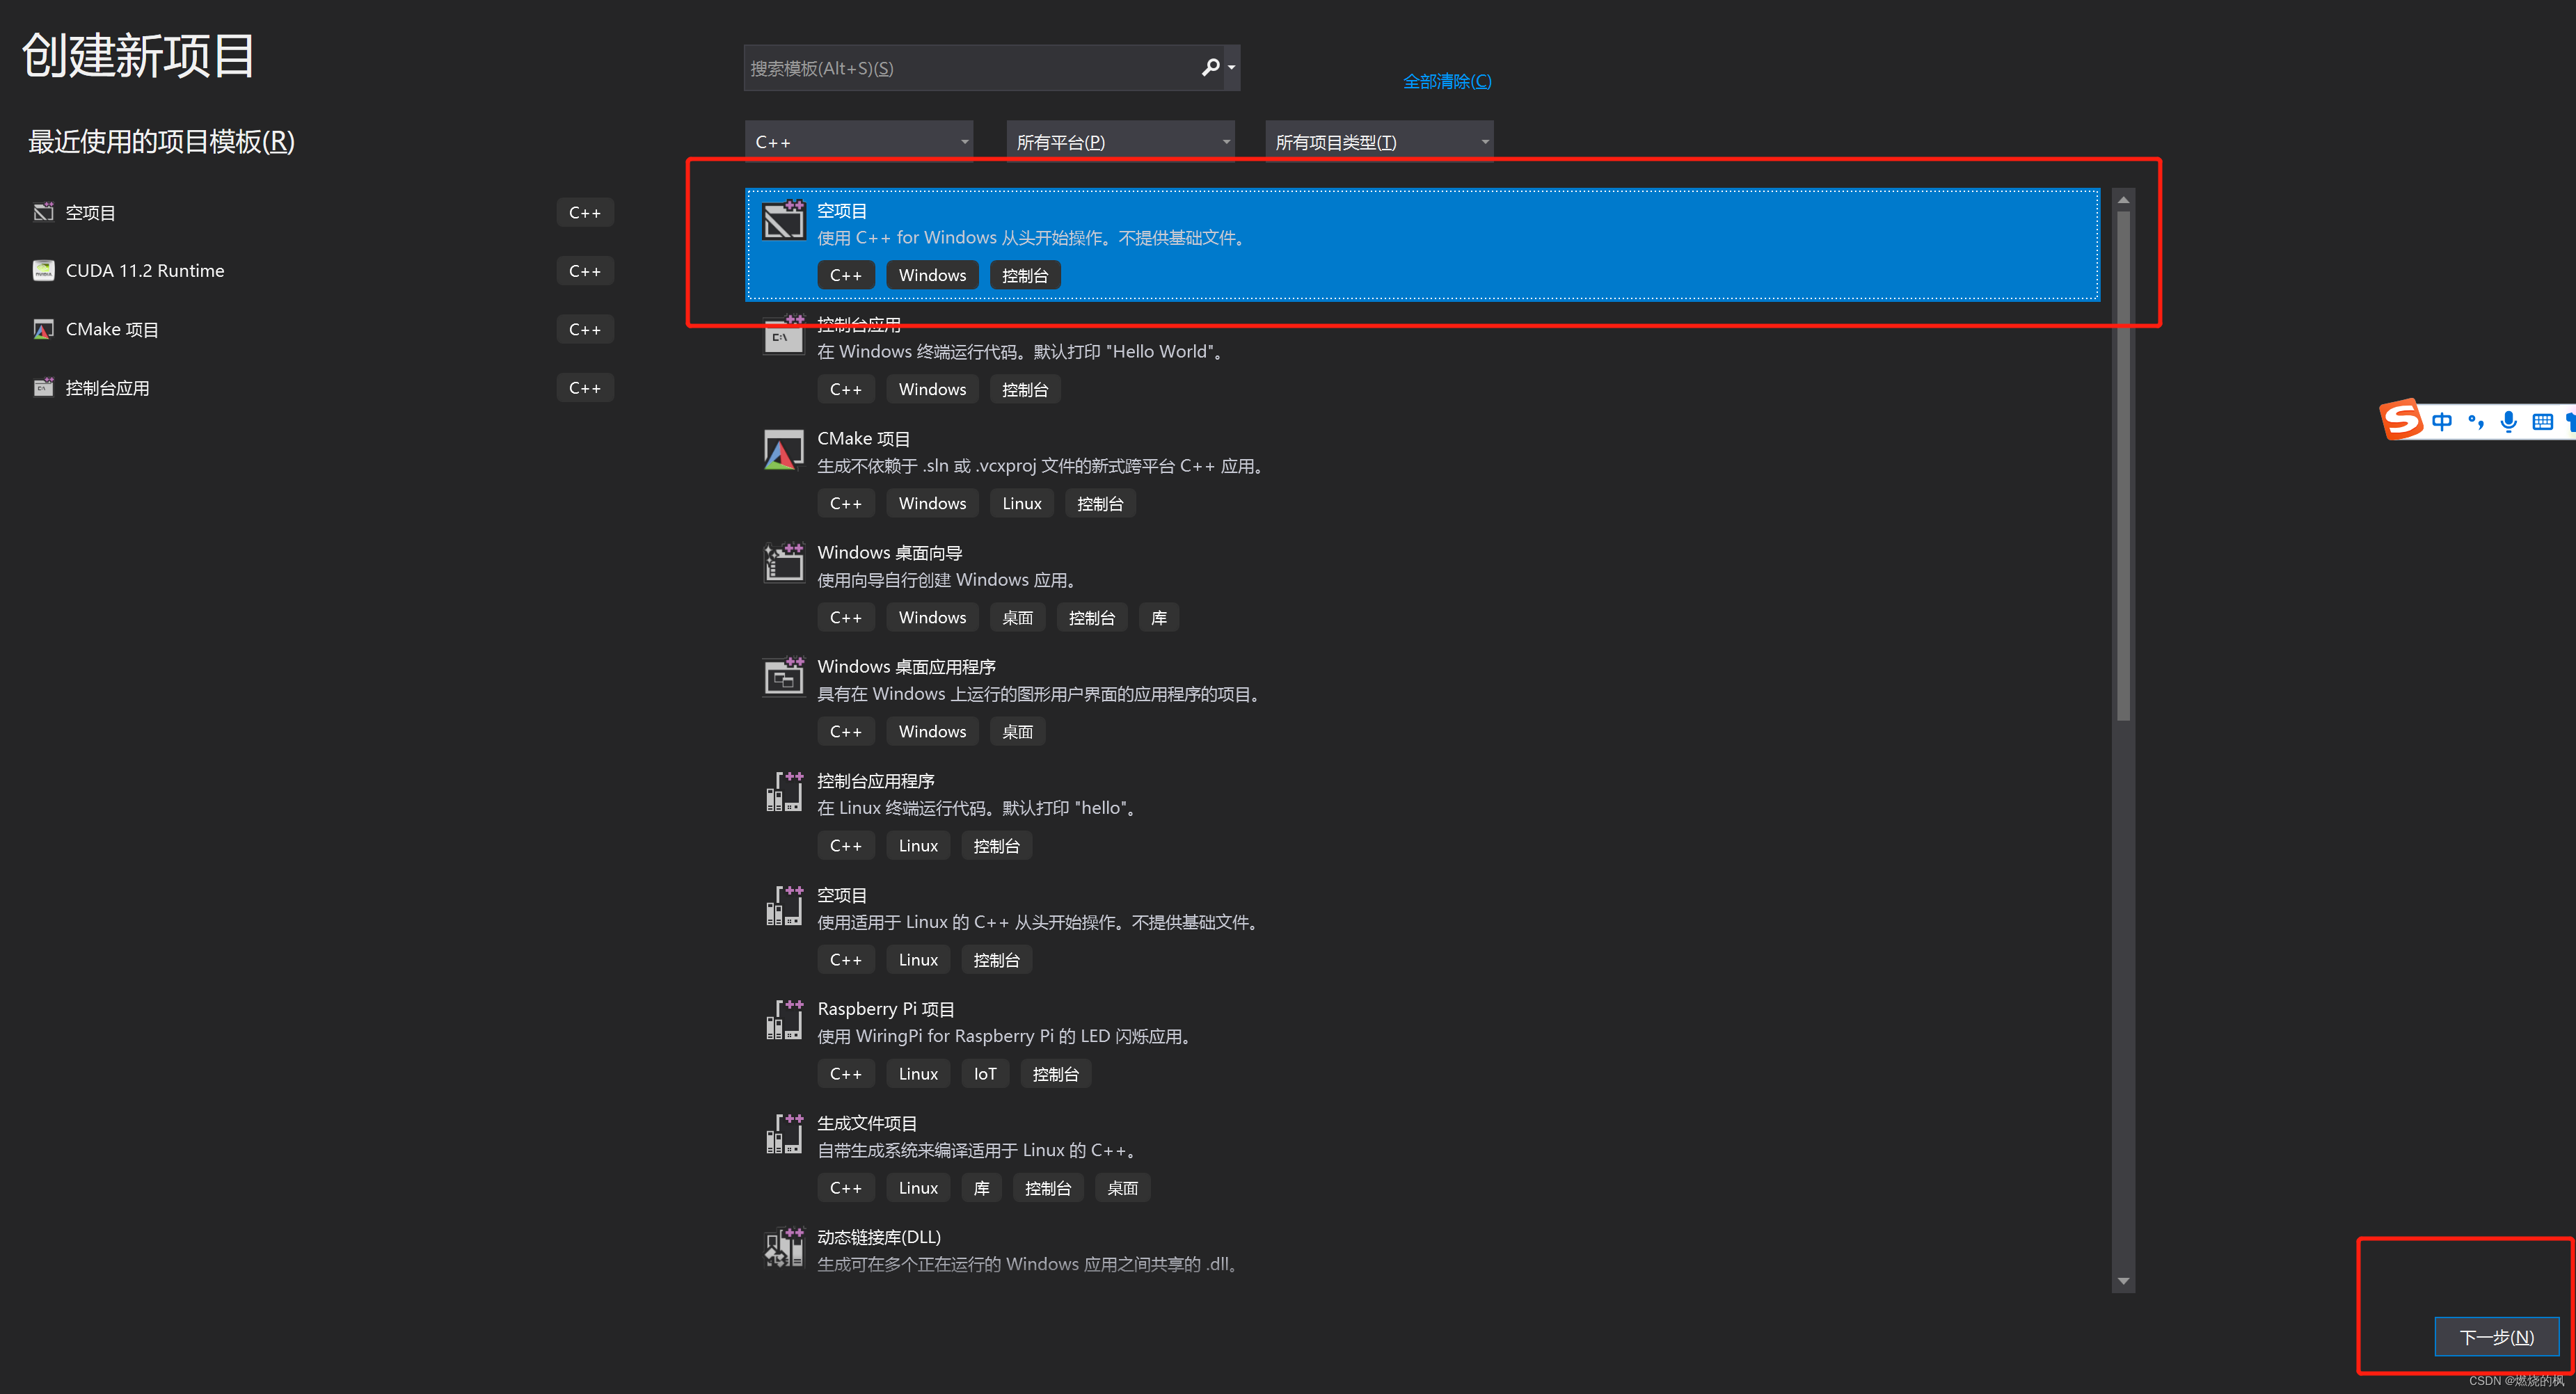This screenshot has width=2576, height=1394.
Task: Click the Raspberry Pi 项目 template icon
Action: click(x=784, y=1019)
